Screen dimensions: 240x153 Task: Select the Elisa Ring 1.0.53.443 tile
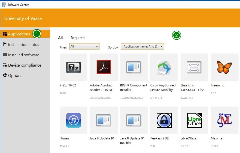pos(194,67)
